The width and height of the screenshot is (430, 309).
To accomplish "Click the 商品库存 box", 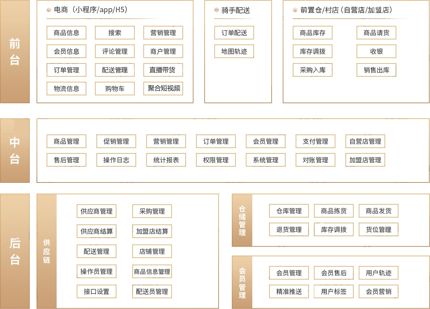I will coord(312,33).
